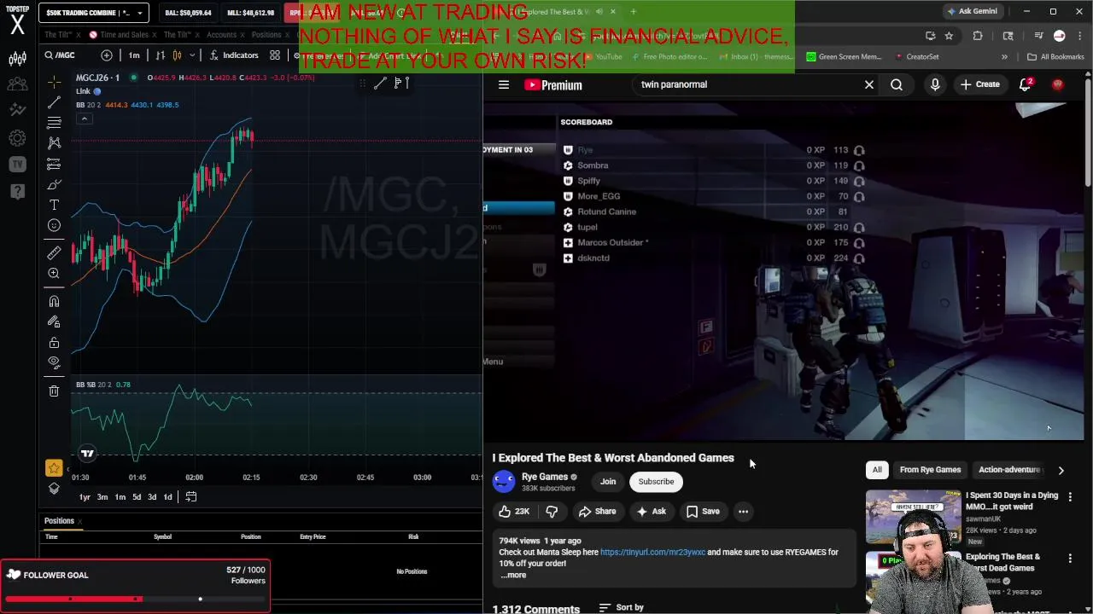The height and width of the screenshot is (614, 1093).
Task: Open 'I Spent 30 Days' video thumbnail
Action: click(x=913, y=517)
